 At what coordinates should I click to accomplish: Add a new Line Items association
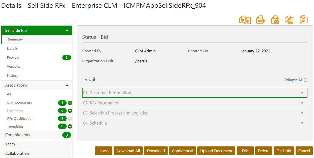pyautogui.click(x=70, y=111)
